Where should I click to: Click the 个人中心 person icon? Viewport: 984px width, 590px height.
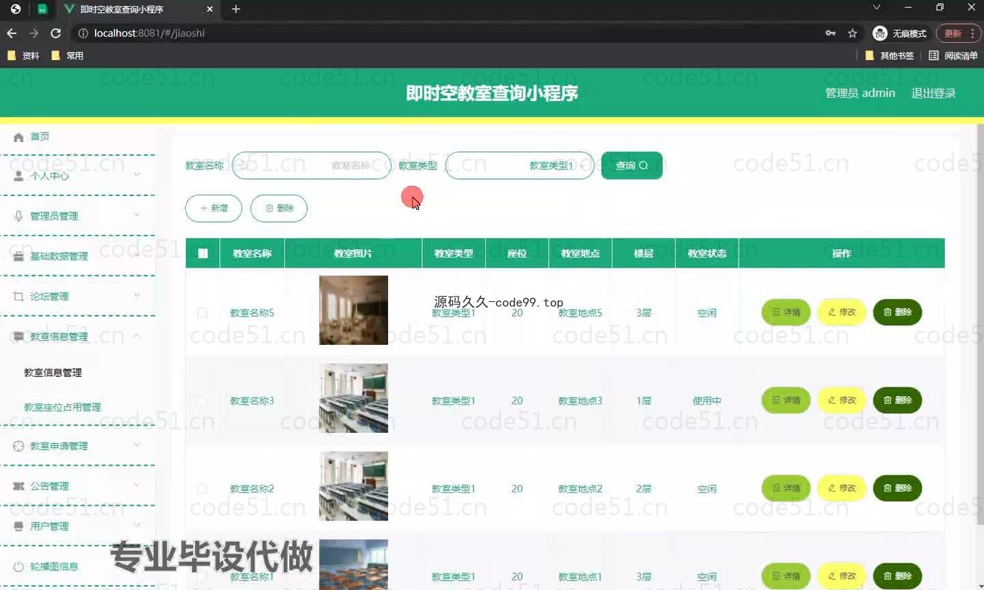[18, 176]
